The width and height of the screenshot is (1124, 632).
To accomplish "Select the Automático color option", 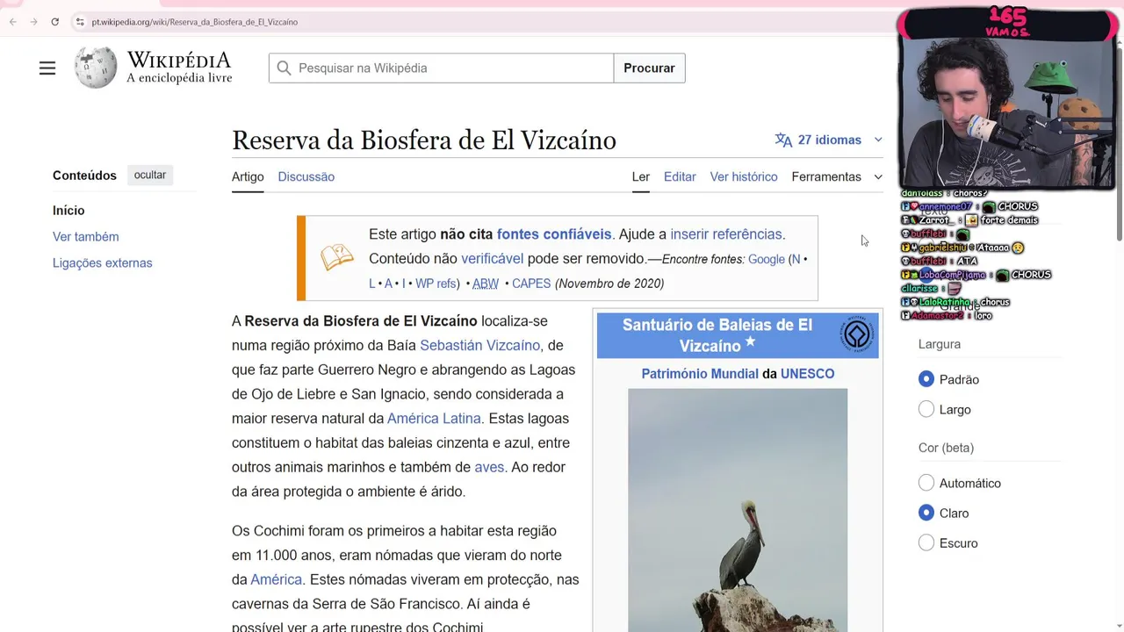I will [926, 483].
